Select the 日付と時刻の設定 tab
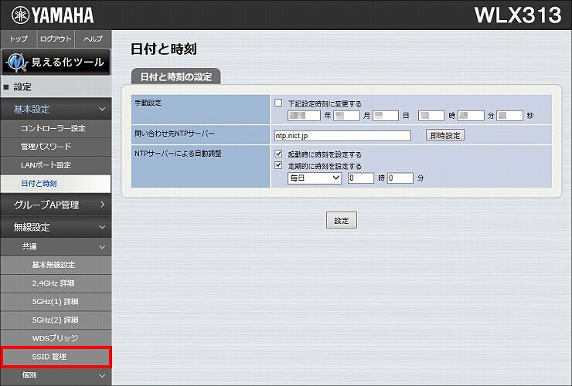Viewport: 572px width, 386px height. pyautogui.click(x=175, y=76)
